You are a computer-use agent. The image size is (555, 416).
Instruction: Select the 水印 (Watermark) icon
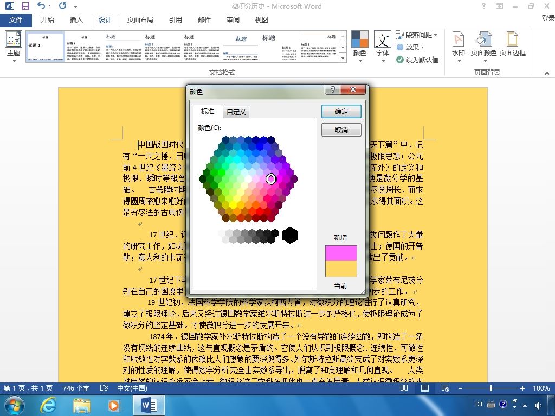pos(459,46)
